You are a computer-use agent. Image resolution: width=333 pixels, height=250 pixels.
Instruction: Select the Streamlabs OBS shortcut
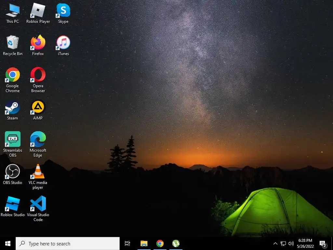coord(13,144)
